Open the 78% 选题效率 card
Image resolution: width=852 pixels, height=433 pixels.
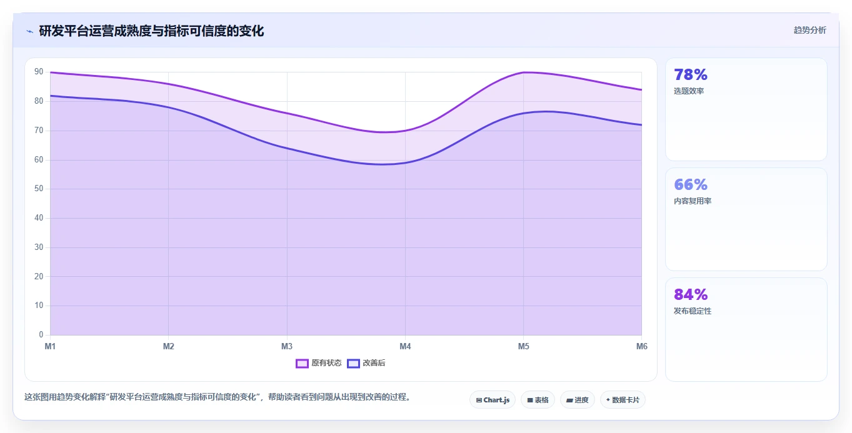tap(746, 109)
